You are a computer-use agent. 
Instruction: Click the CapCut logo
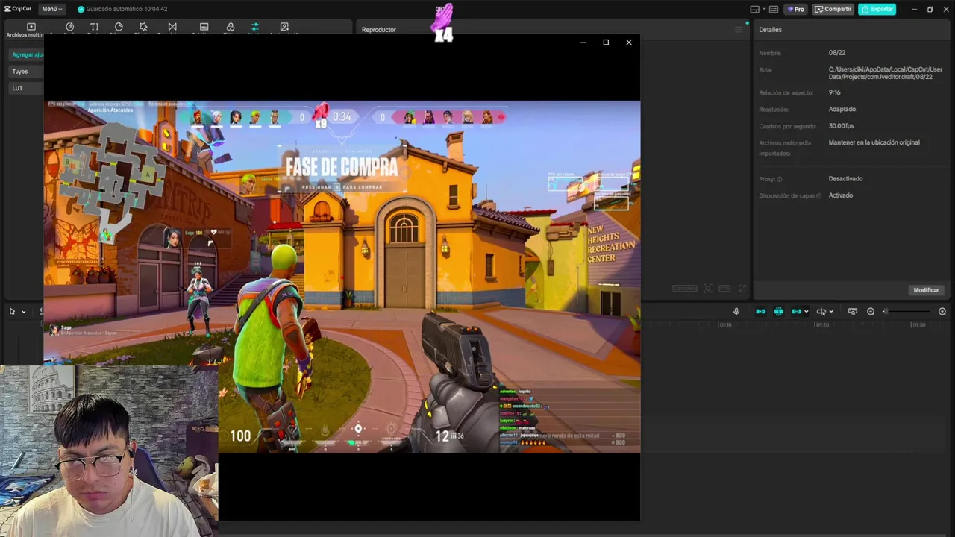point(17,9)
